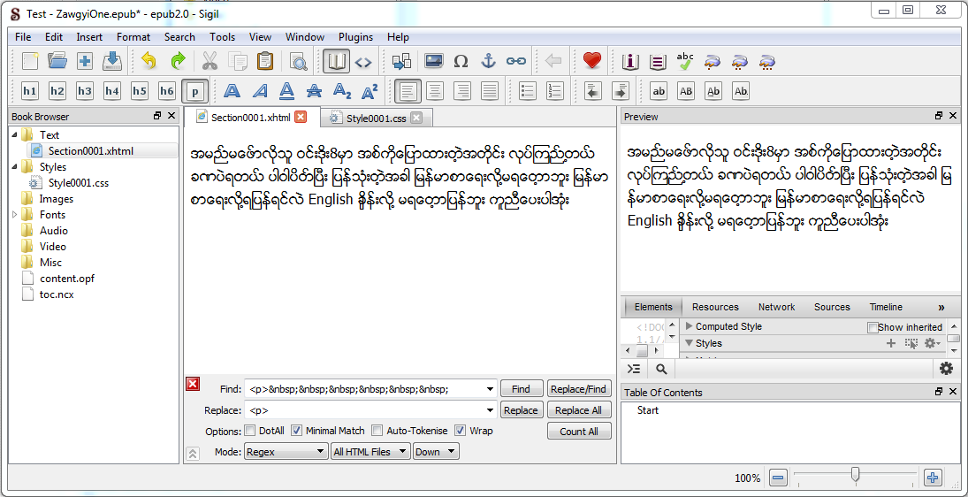Screen dimensions: 968x497
Task: Insert hyperlink chain icon
Action: click(x=515, y=61)
